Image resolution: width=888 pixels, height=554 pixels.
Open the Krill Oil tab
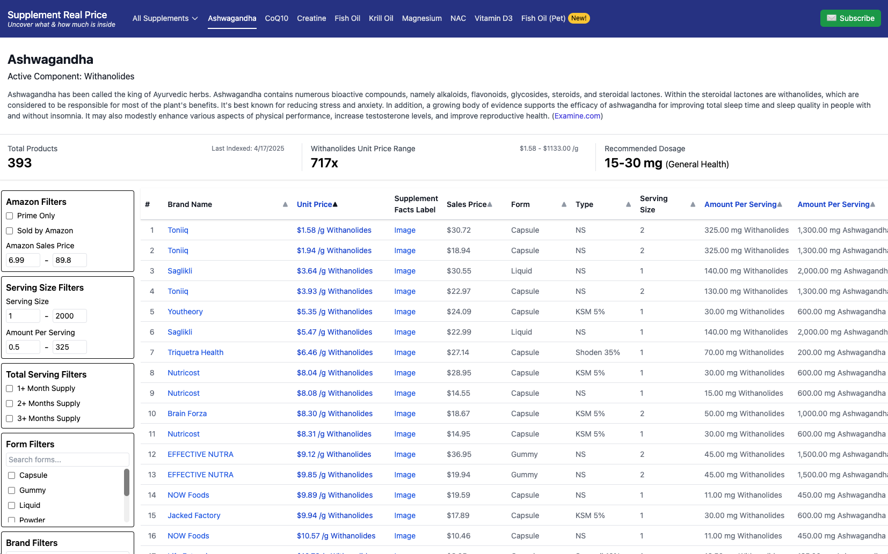coord(381,18)
